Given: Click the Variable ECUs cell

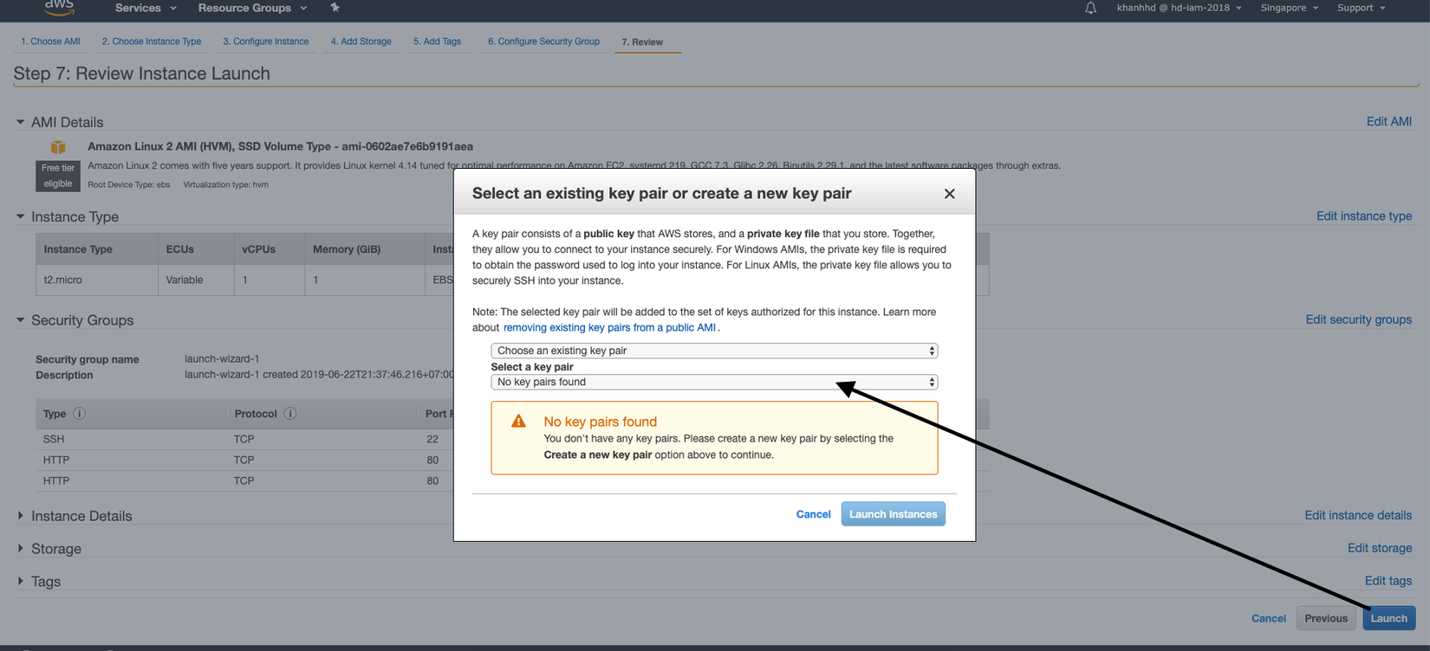Looking at the screenshot, I should tap(196, 280).
